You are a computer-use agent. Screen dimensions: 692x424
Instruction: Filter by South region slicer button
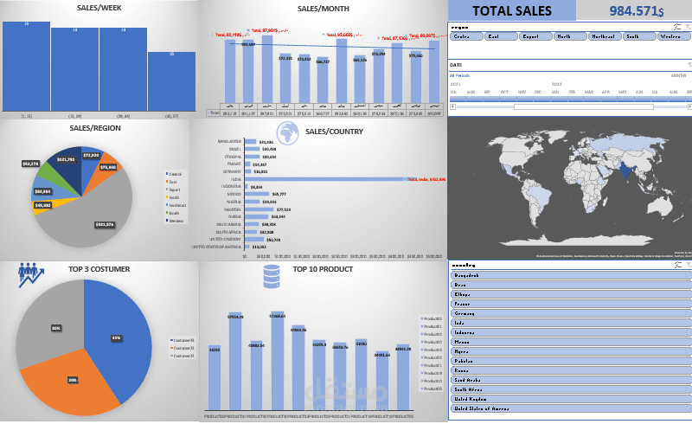click(x=639, y=36)
